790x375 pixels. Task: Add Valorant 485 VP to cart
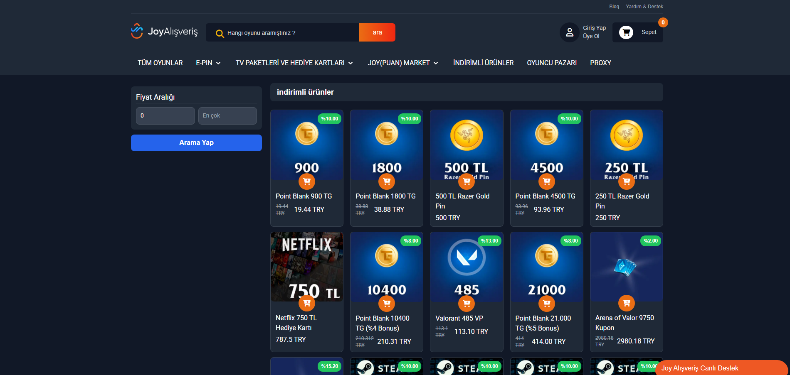(x=467, y=304)
